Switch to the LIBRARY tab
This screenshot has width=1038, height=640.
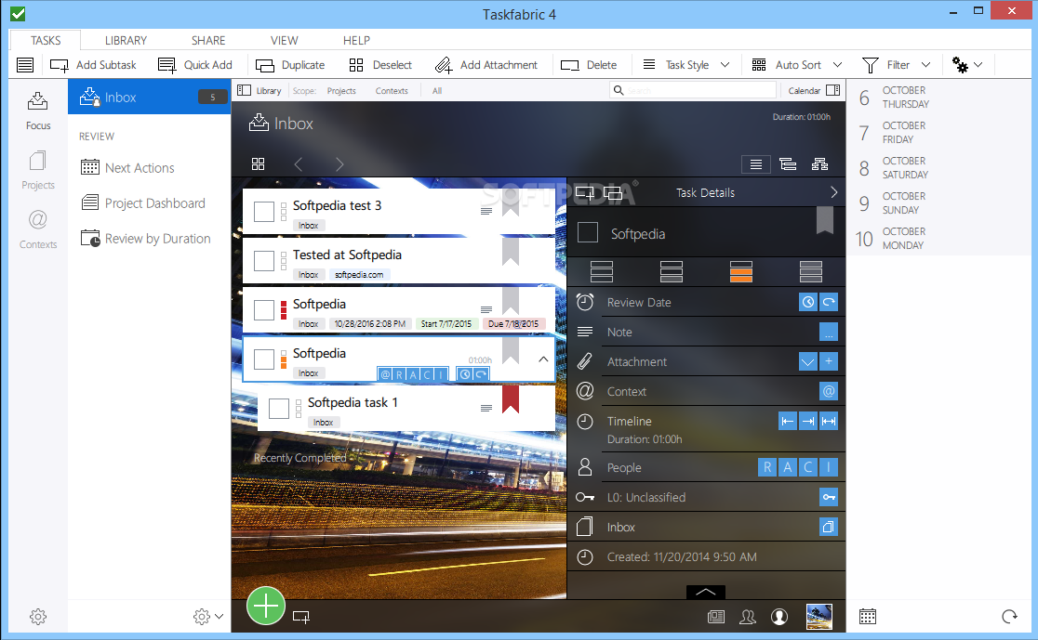(x=126, y=40)
